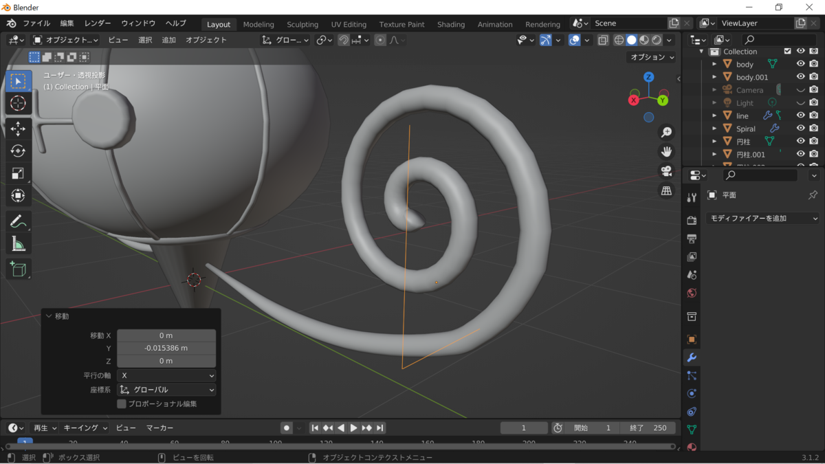Switch orthographic/perspective via grid icon
Viewport: 825px width, 464px height.
[x=666, y=191]
